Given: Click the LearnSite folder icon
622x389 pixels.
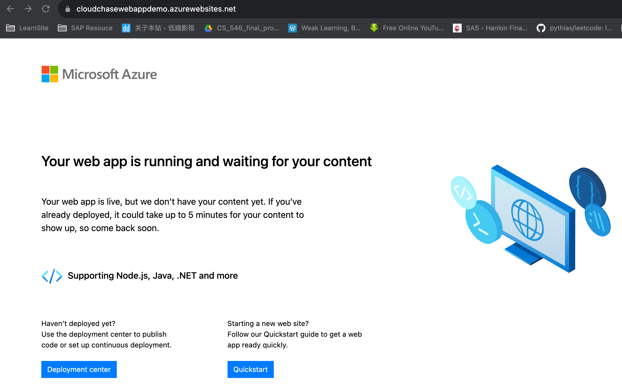Looking at the screenshot, I should coord(10,28).
